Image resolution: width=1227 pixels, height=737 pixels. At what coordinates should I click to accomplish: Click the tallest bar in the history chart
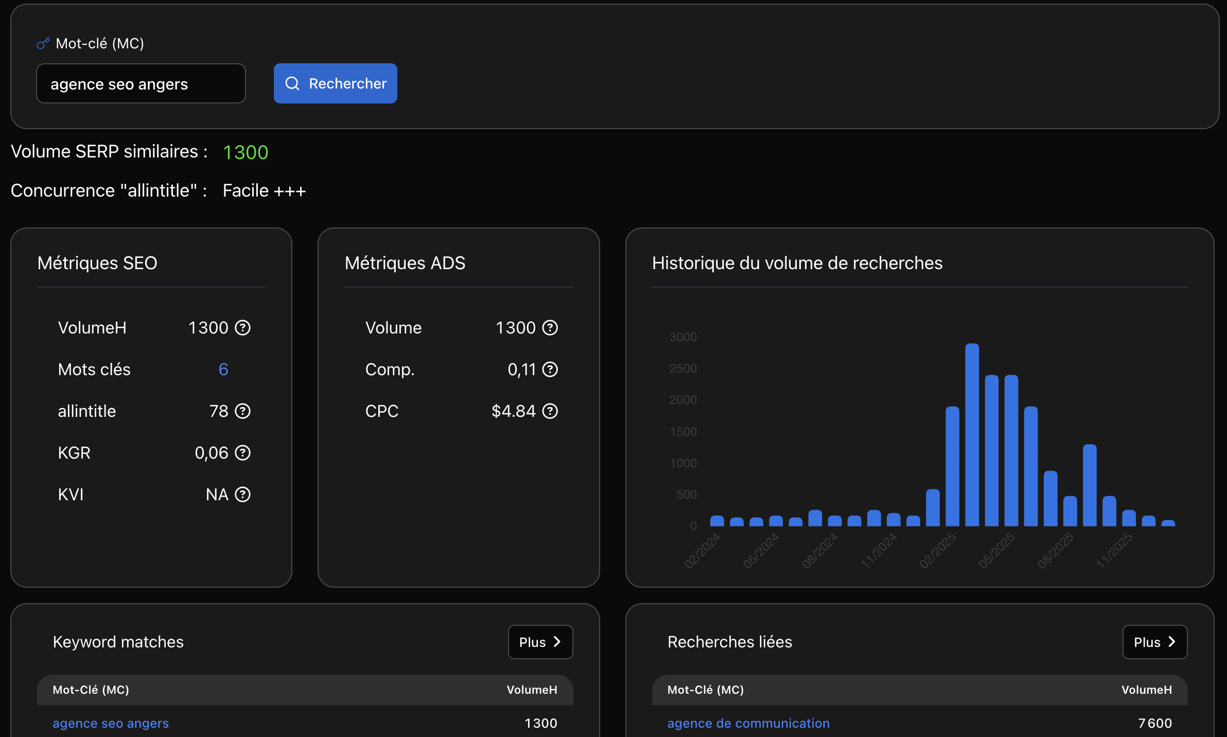(972, 435)
